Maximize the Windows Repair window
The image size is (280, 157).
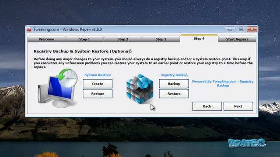(x=241, y=29)
